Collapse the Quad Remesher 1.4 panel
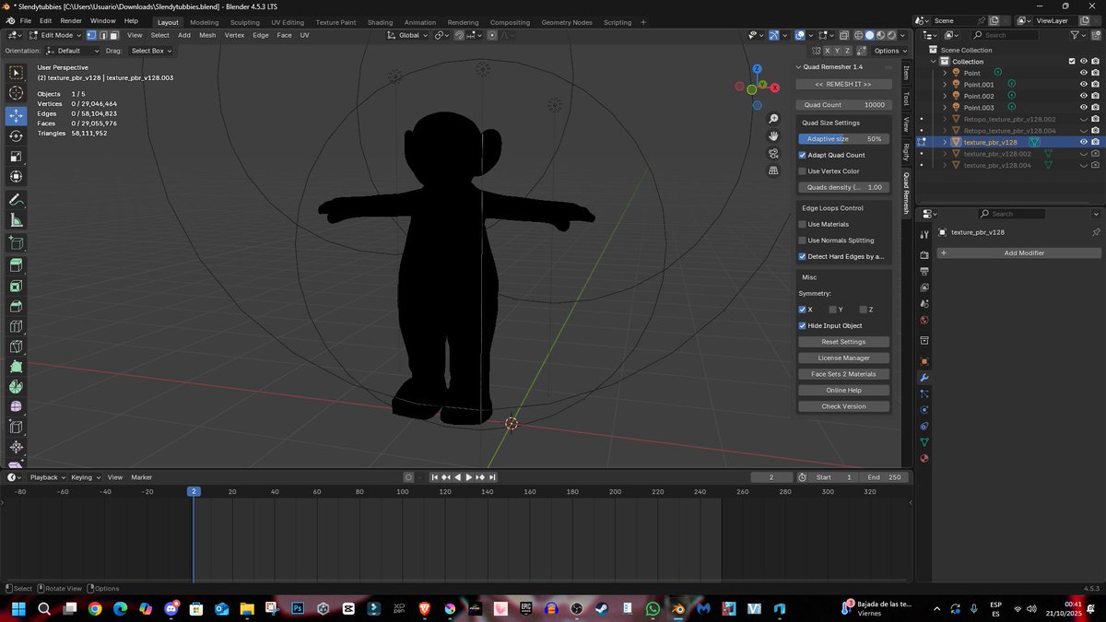The height and width of the screenshot is (622, 1106). pyautogui.click(x=799, y=67)
